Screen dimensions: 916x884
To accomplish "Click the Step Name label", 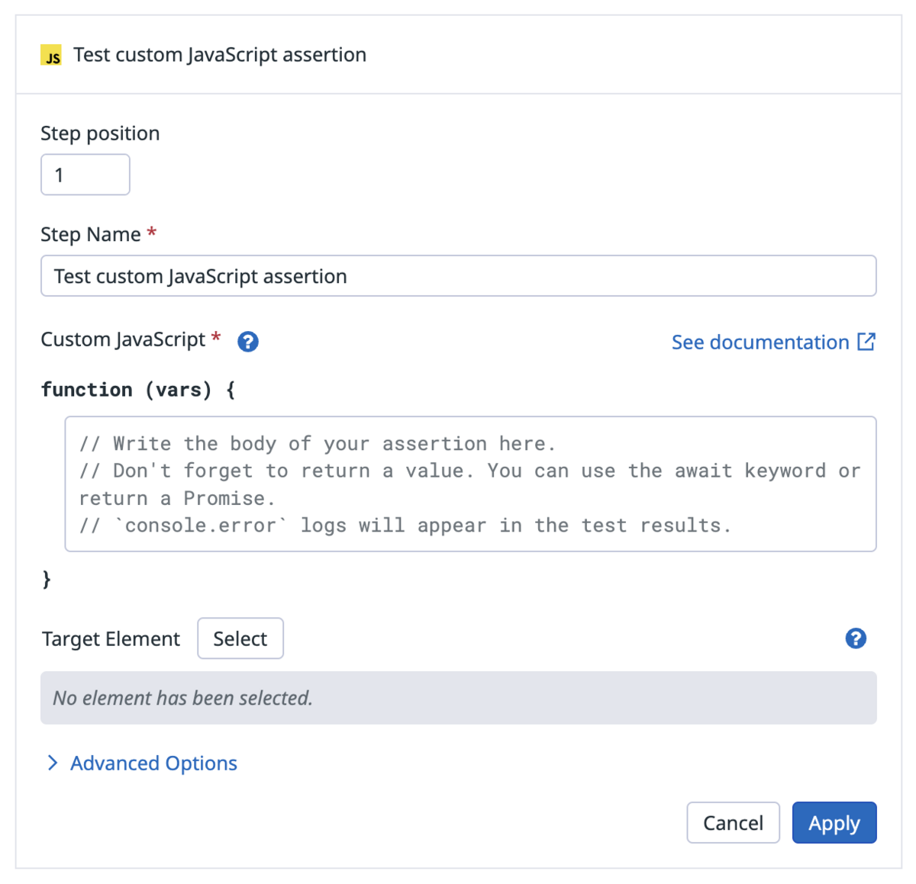I will (91, 234).
